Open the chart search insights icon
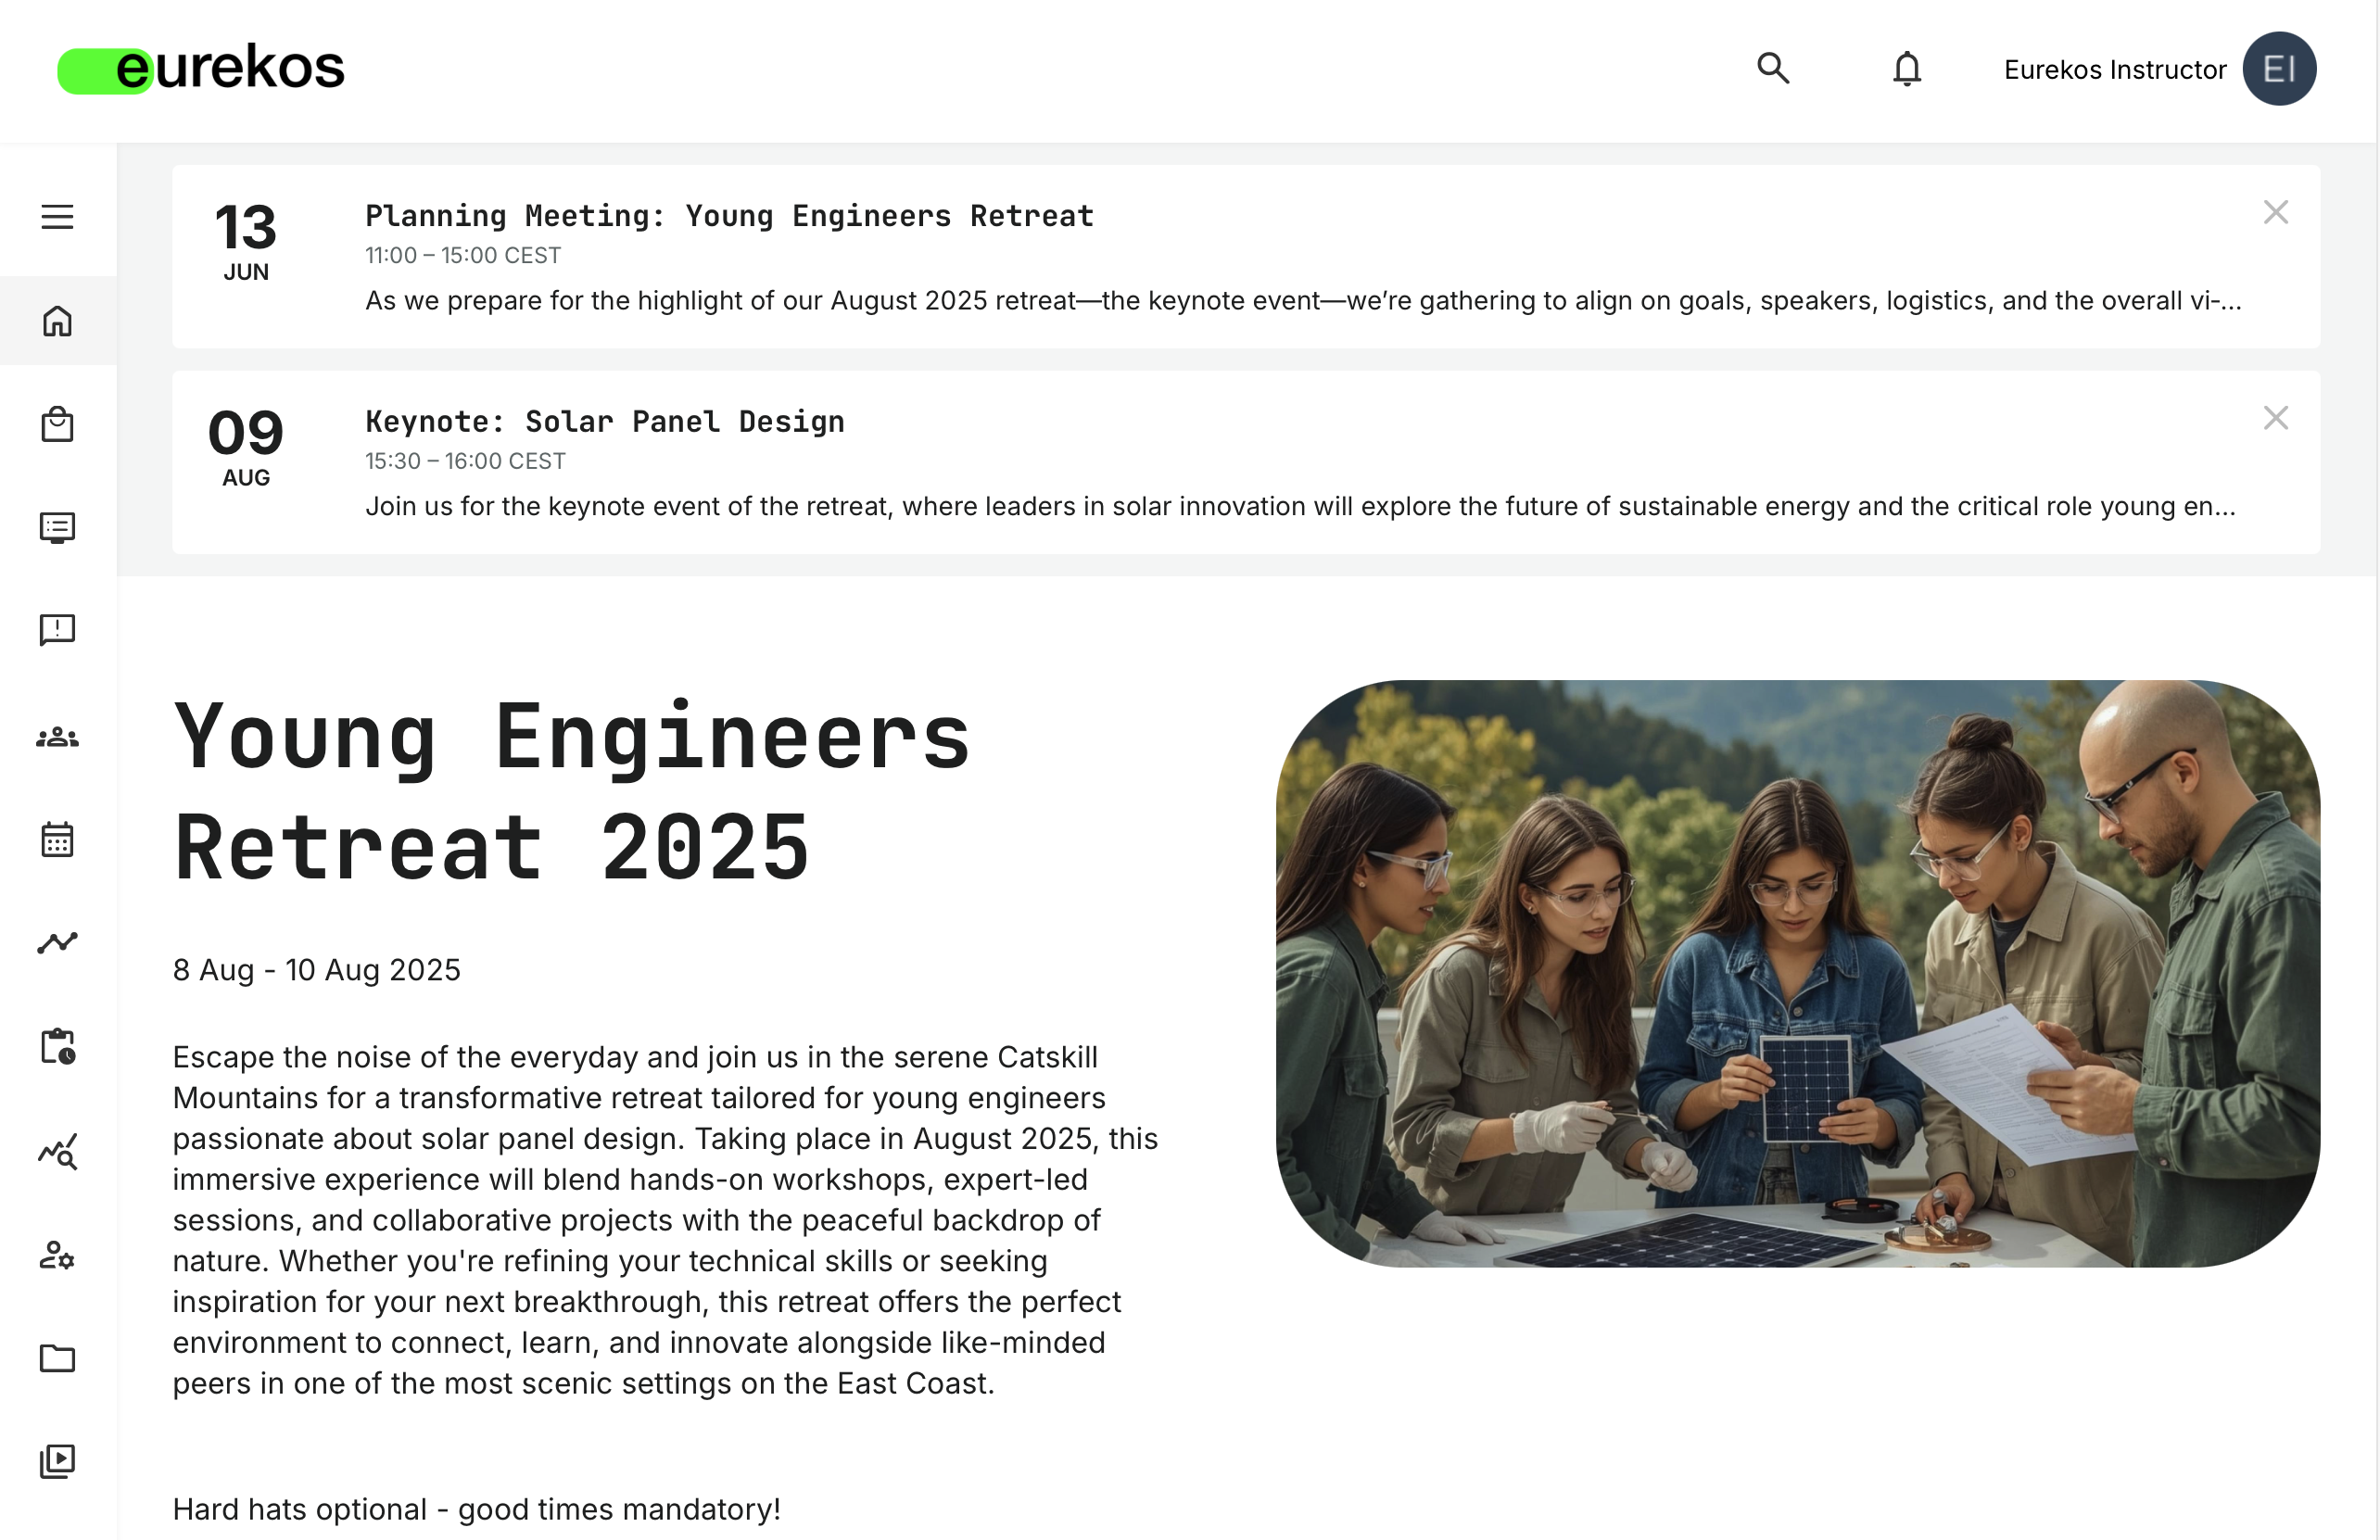Viewport: 2380px width, 1540px height. pyautogui.click(x=57, y=1152)
